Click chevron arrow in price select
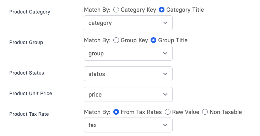 pyautogui.click(x=165, y=94)
